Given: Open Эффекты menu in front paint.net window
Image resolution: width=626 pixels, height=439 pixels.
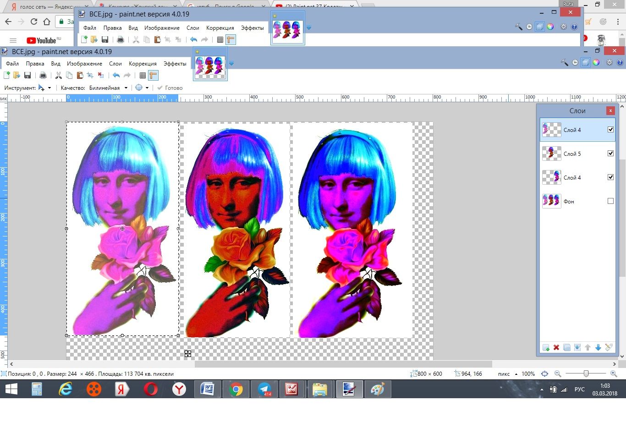Looking at the screenshot, I should (175, 64).
